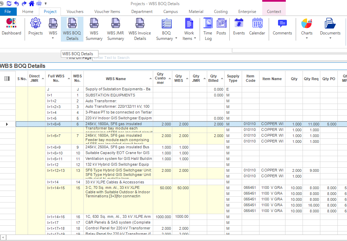Screen dimensions: 347x241
Task: Click the Supply Type column header
Action: point(233,78)
